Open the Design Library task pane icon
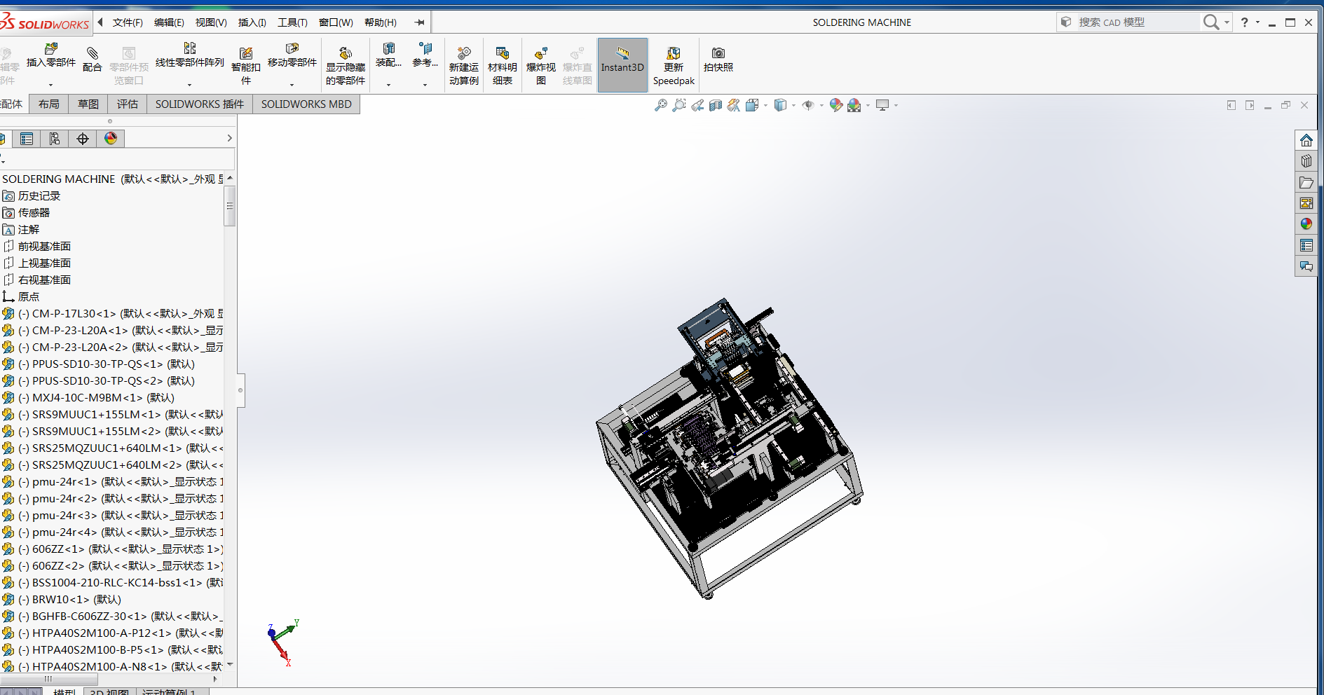 (x=1306, y=162)
